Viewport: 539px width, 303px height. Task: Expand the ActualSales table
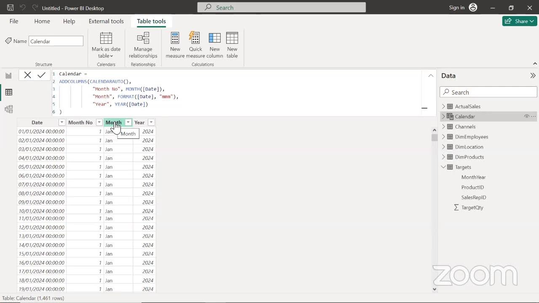pos(443,106)
